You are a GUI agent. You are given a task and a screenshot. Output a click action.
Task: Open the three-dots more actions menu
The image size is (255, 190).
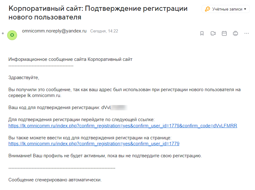[x=247, y=33]
